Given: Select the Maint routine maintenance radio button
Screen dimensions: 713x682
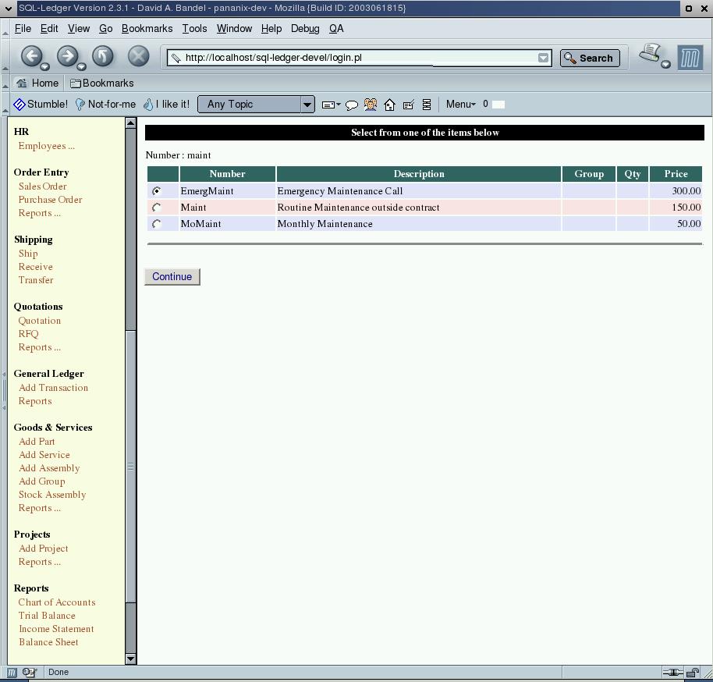Looking at the screenshot, I should coord(157,208).
